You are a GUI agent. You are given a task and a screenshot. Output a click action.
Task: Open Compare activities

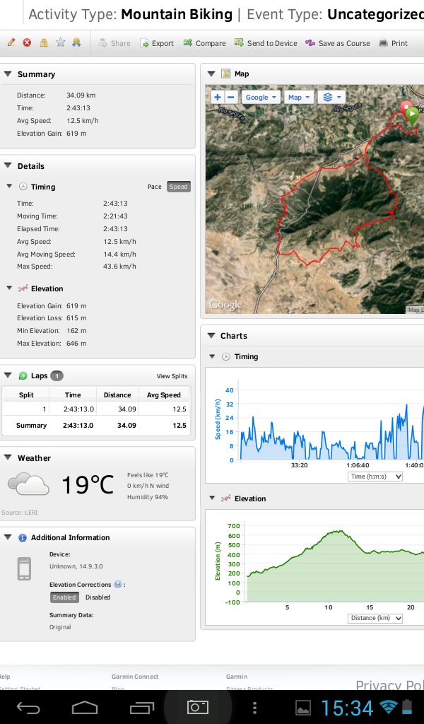tap(204, 43)
